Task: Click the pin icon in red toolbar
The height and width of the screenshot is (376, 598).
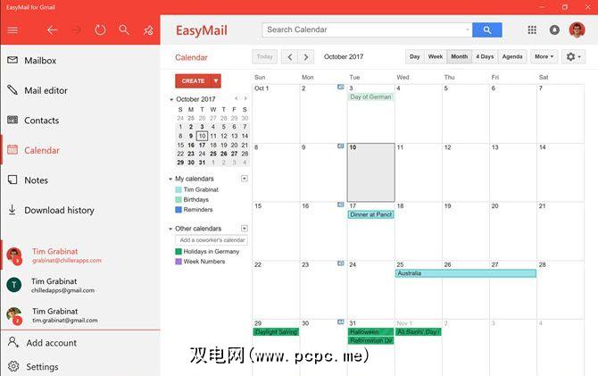Action: click(x=148, y=29)
